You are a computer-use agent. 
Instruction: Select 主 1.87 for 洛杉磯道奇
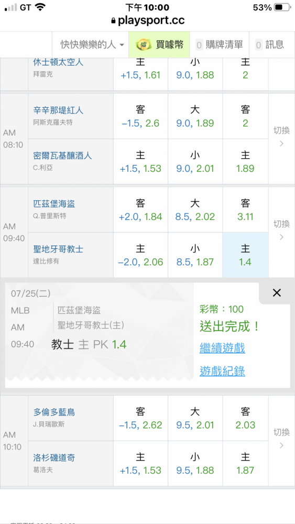point(246,464)
